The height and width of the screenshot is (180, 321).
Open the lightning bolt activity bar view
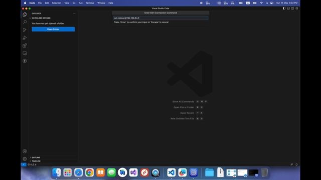pyautogui.click(x=25, y=61)
